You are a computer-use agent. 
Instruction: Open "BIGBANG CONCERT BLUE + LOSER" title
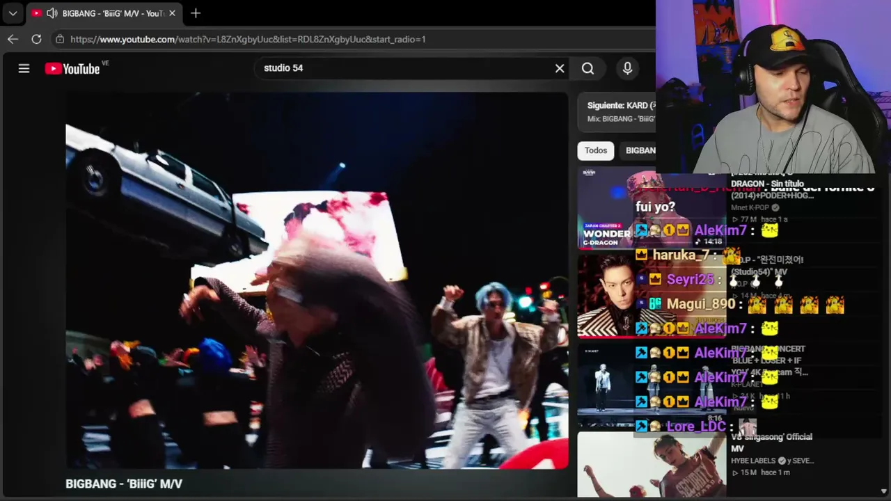(769, 360)
